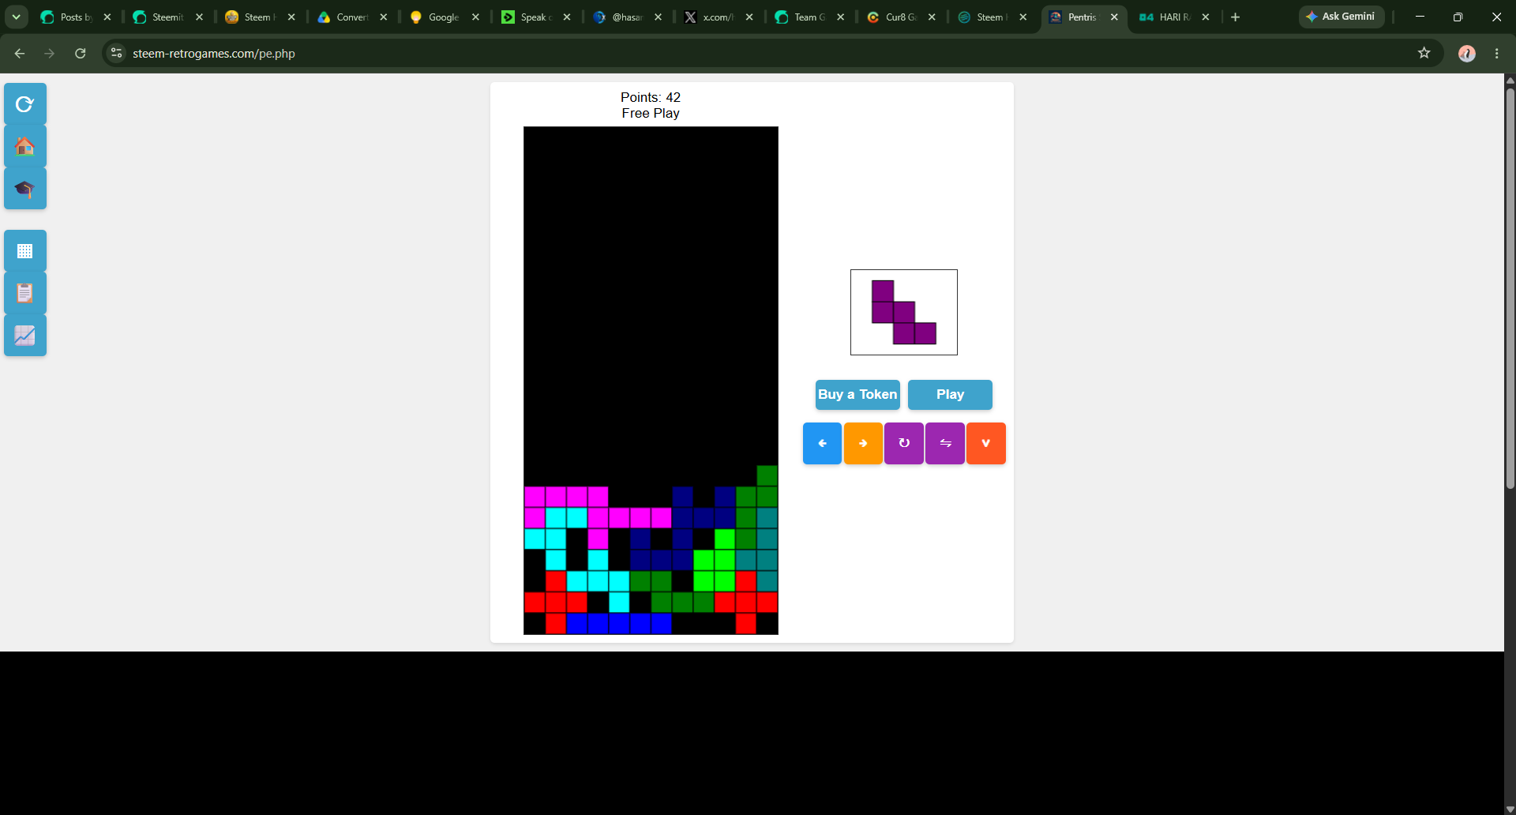Flip piece with purple swap button
This screenshot has width=1516, height=815.
tap(945, 443)
